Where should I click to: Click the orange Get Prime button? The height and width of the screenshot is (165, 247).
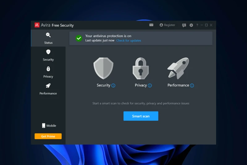(48, 136)
